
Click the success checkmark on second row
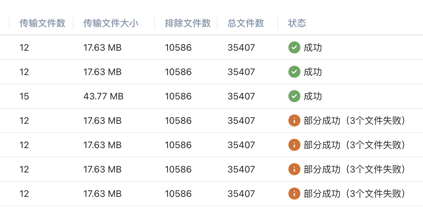click(x=294, y=72)
